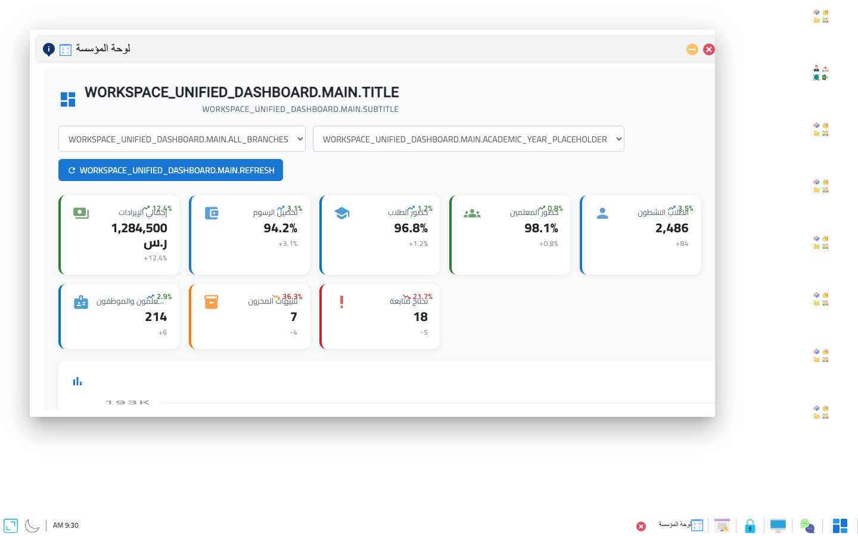This screenshot has width=858, height=536.
Task: Close the لوحة المؤسسة window
Action: click(x=709, y=49)
